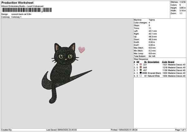Click thread code 1218
Image resolution: width=187 pixels, height=132 pixels.
165,68
